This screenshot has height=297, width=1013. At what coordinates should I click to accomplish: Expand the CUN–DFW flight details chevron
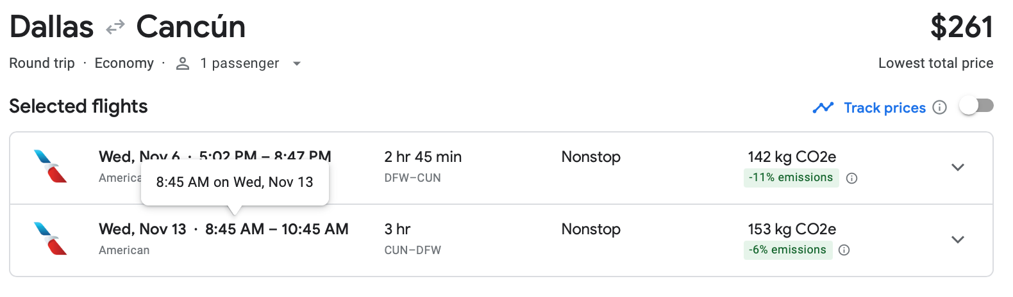(x=957, y=240)
